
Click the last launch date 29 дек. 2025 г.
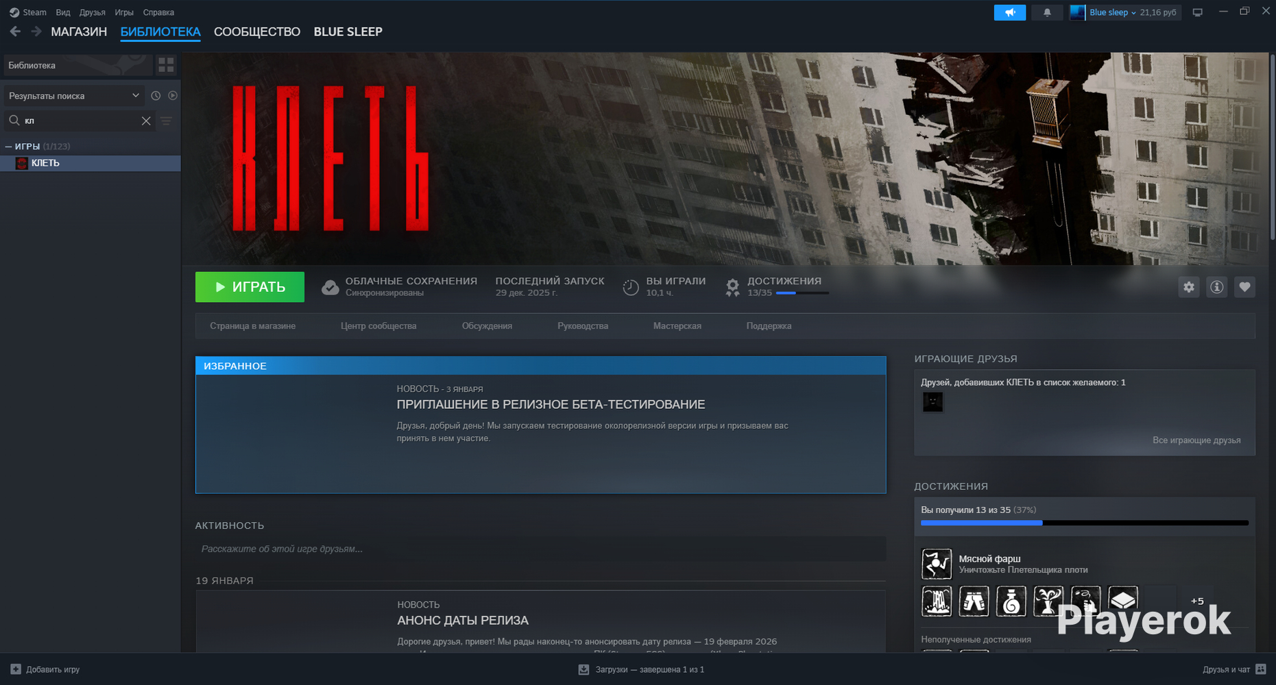527,293
